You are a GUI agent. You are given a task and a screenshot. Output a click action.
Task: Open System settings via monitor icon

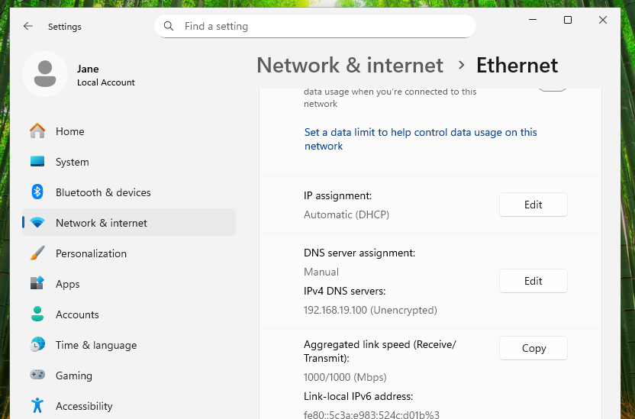click(37, 162)
